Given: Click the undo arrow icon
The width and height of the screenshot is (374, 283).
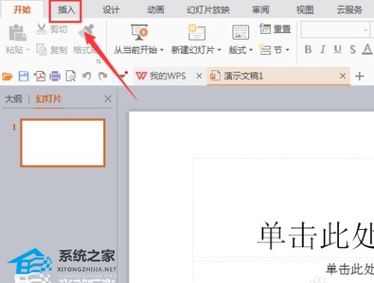Looking at the screenshot, I should coord(87,76).
